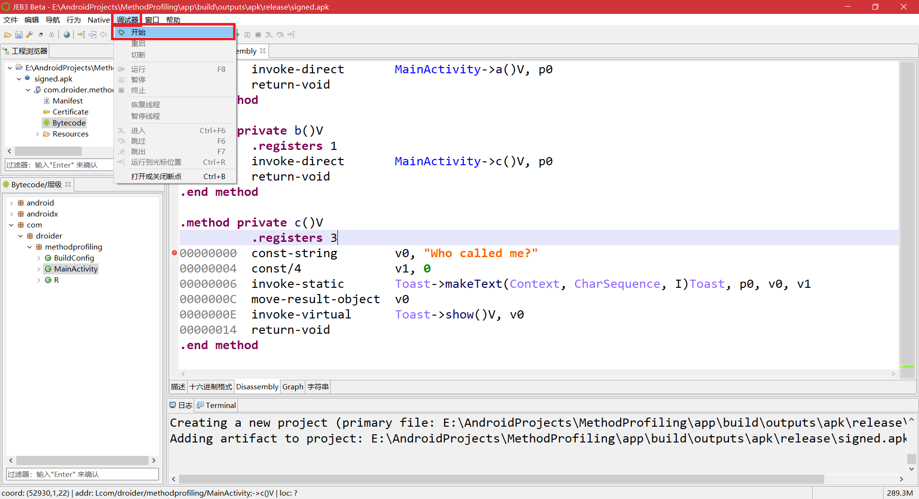The height and width of the screenshot is (499, 919).
Task: Open the 帮助 menu
Action: [173, 20]
